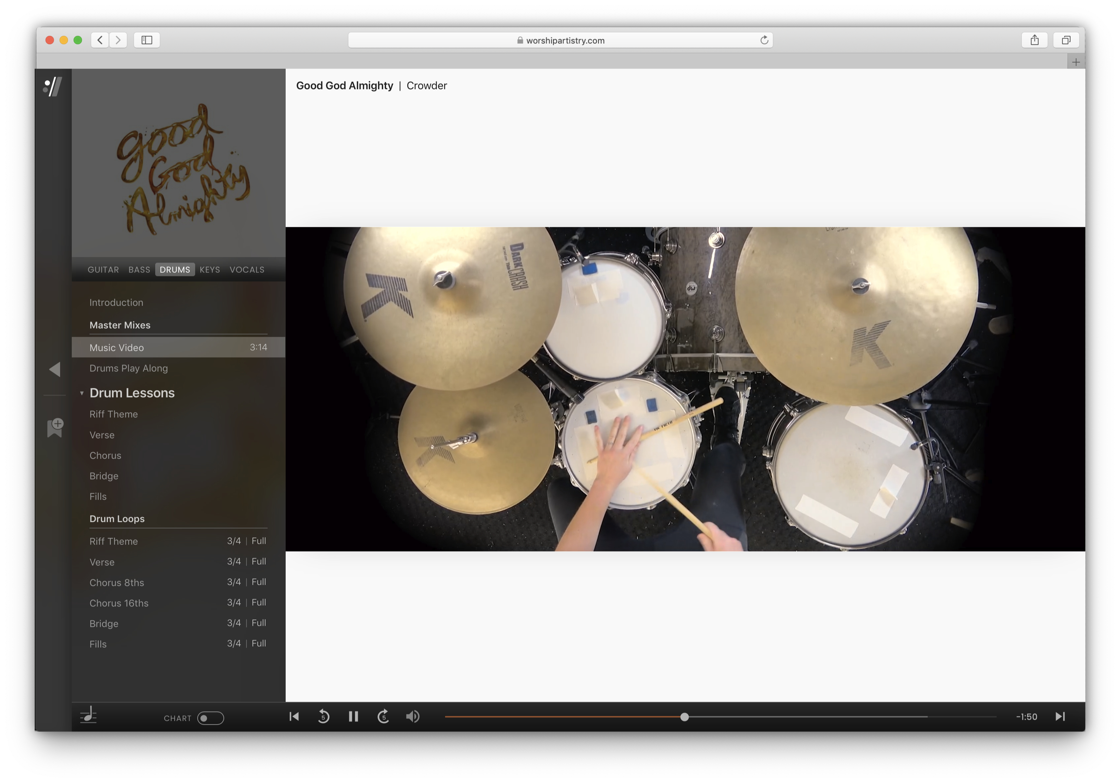Image resolution: width=1120 pixels, height=783 pixels.
Task: Toggle the CHART switch on
Action: click(x=210, y=718)
